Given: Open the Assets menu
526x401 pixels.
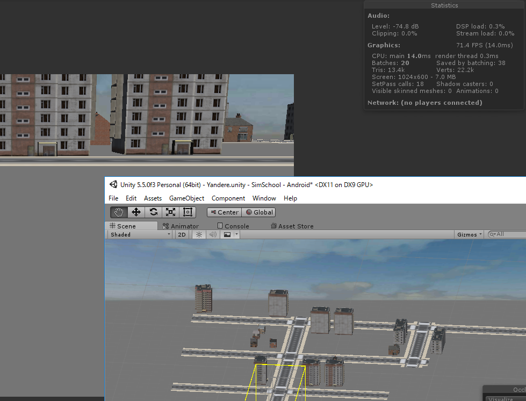Looking at the screenshot, I should (x=153, y=198).
